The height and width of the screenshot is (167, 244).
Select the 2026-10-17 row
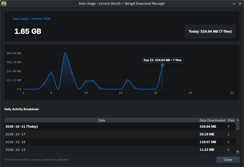point(120,134)
